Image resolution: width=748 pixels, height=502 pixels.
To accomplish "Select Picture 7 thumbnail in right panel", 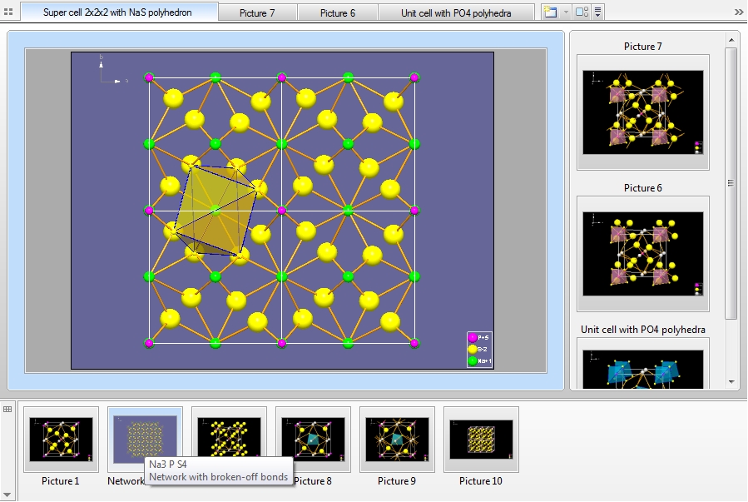I will tap(642, 112).
